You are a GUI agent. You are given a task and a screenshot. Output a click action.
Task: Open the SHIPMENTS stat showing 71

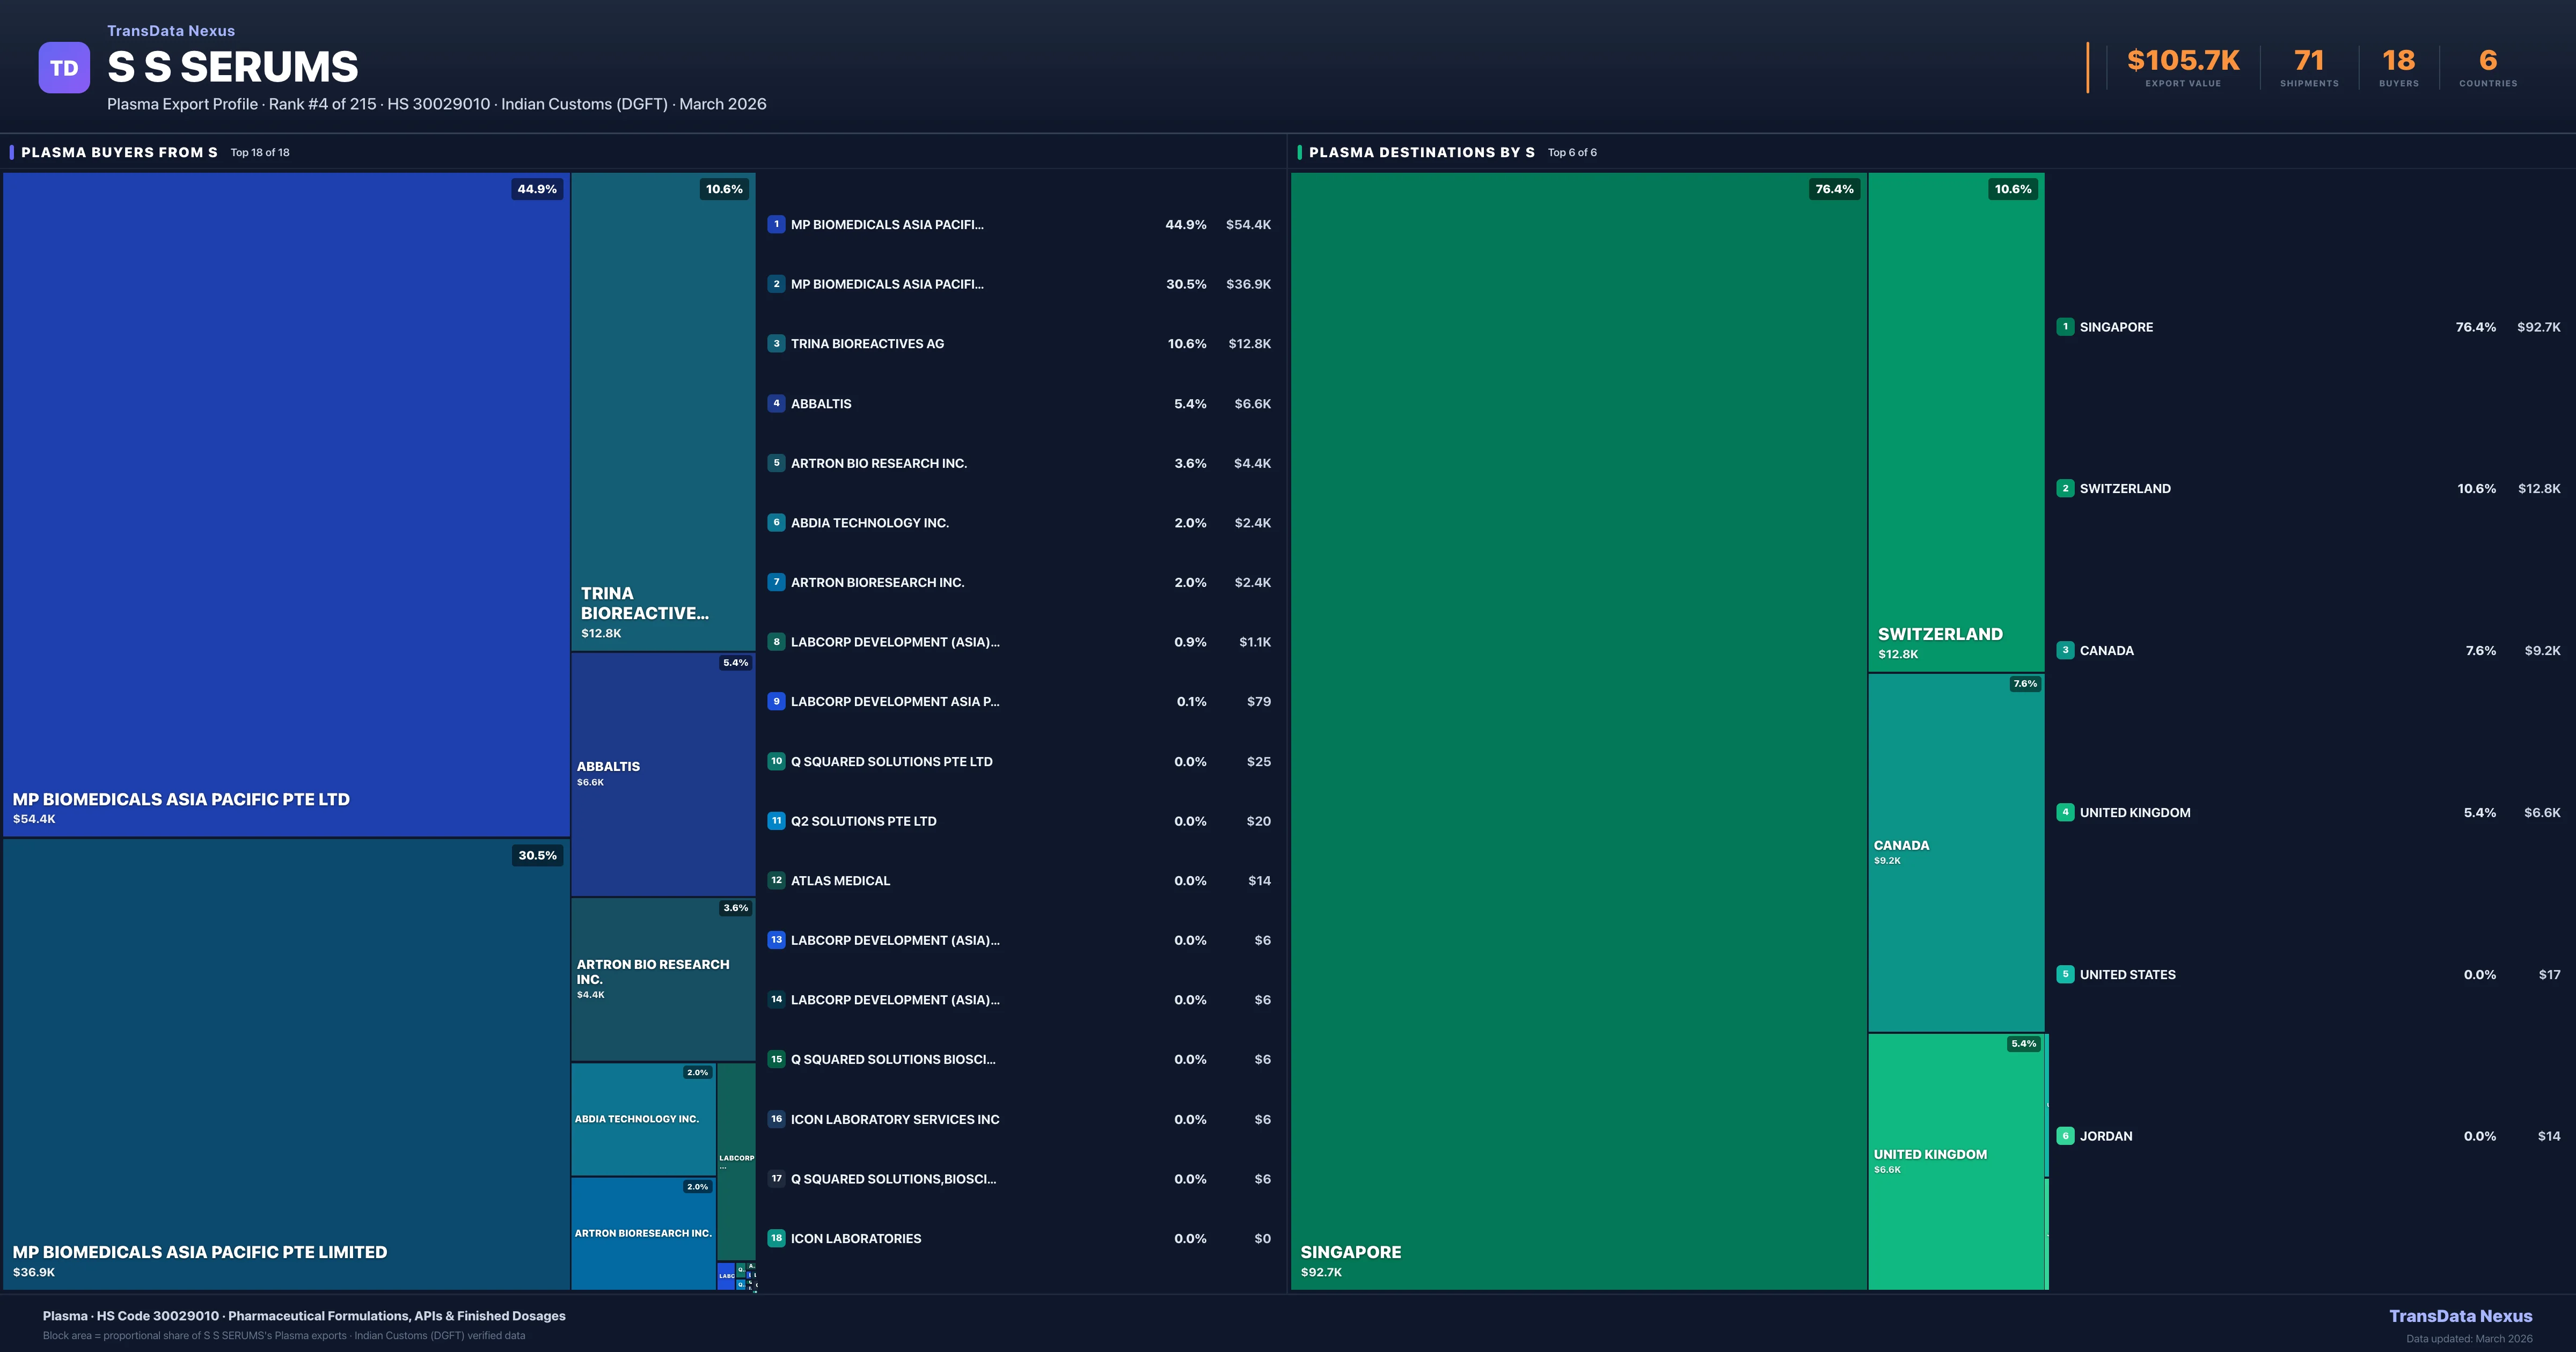click(x=2307, y=65)
